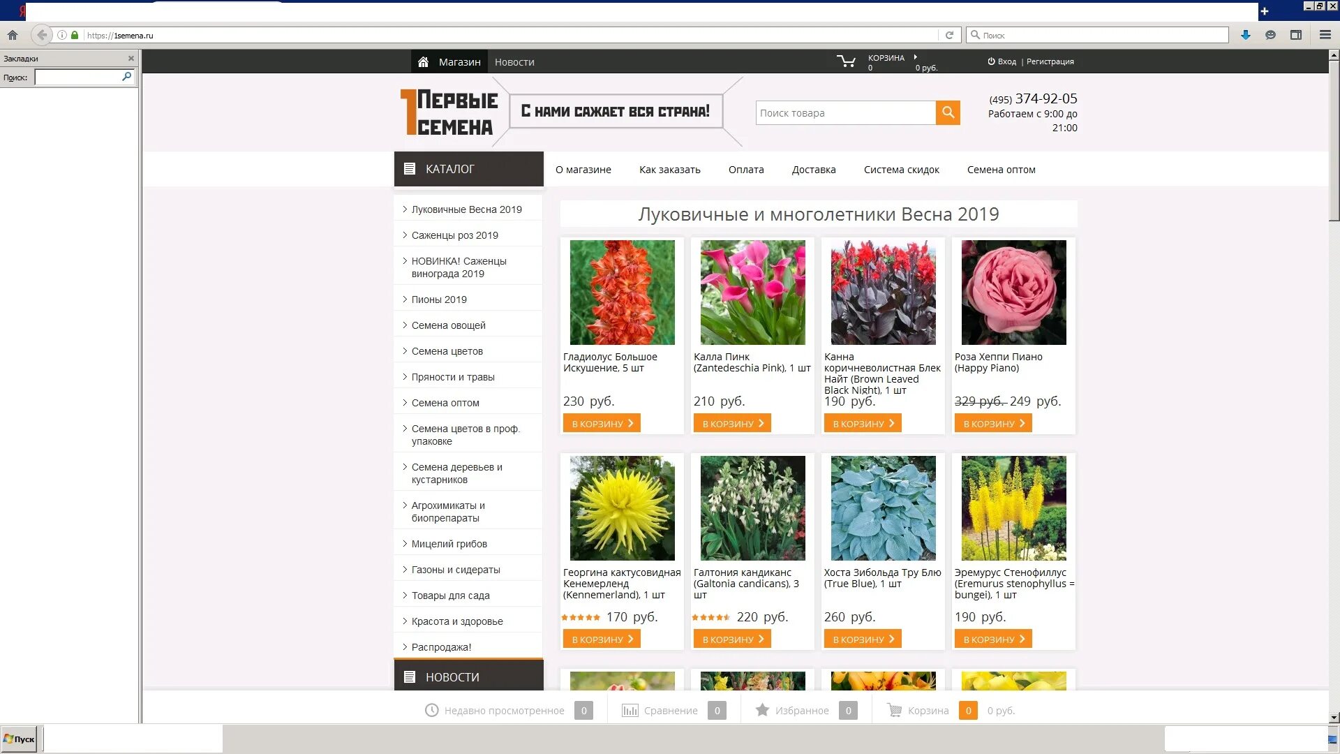Click the Регистрация link
Screen dimensions: 1340x754
1050,61
